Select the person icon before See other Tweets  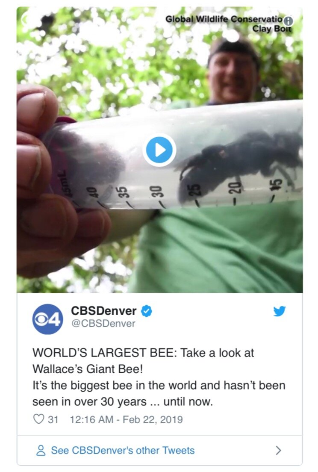[41, 450]
